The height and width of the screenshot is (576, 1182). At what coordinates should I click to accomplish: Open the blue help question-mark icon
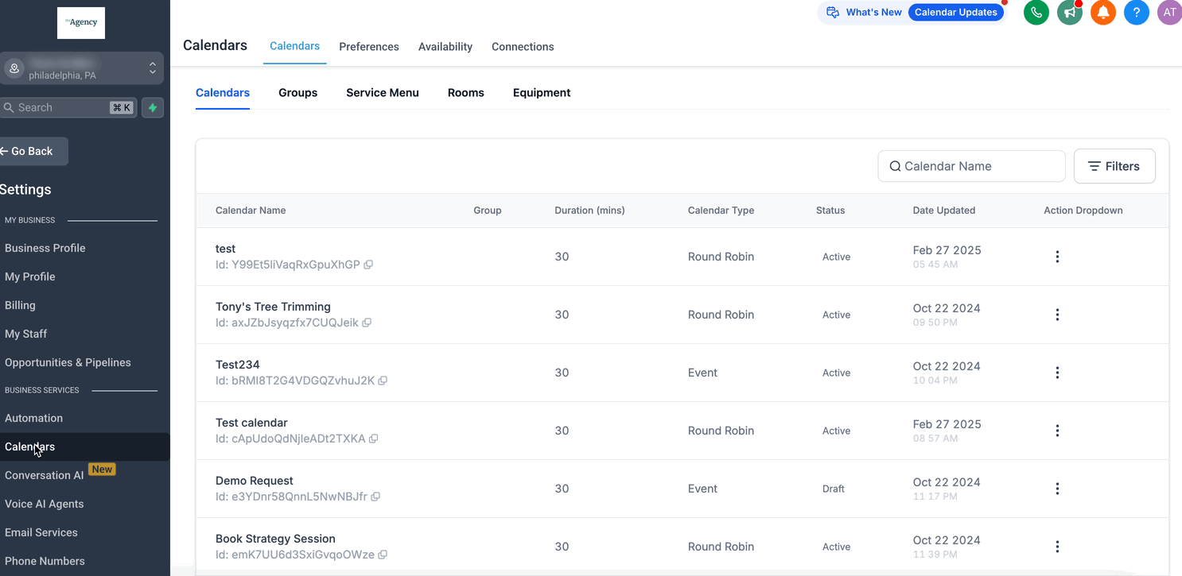pyautogui.click(x=1137, y=13)
